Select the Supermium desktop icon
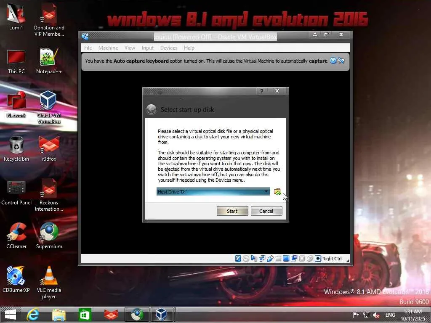This screenshot has height=323, width=431. click(49, 236)
